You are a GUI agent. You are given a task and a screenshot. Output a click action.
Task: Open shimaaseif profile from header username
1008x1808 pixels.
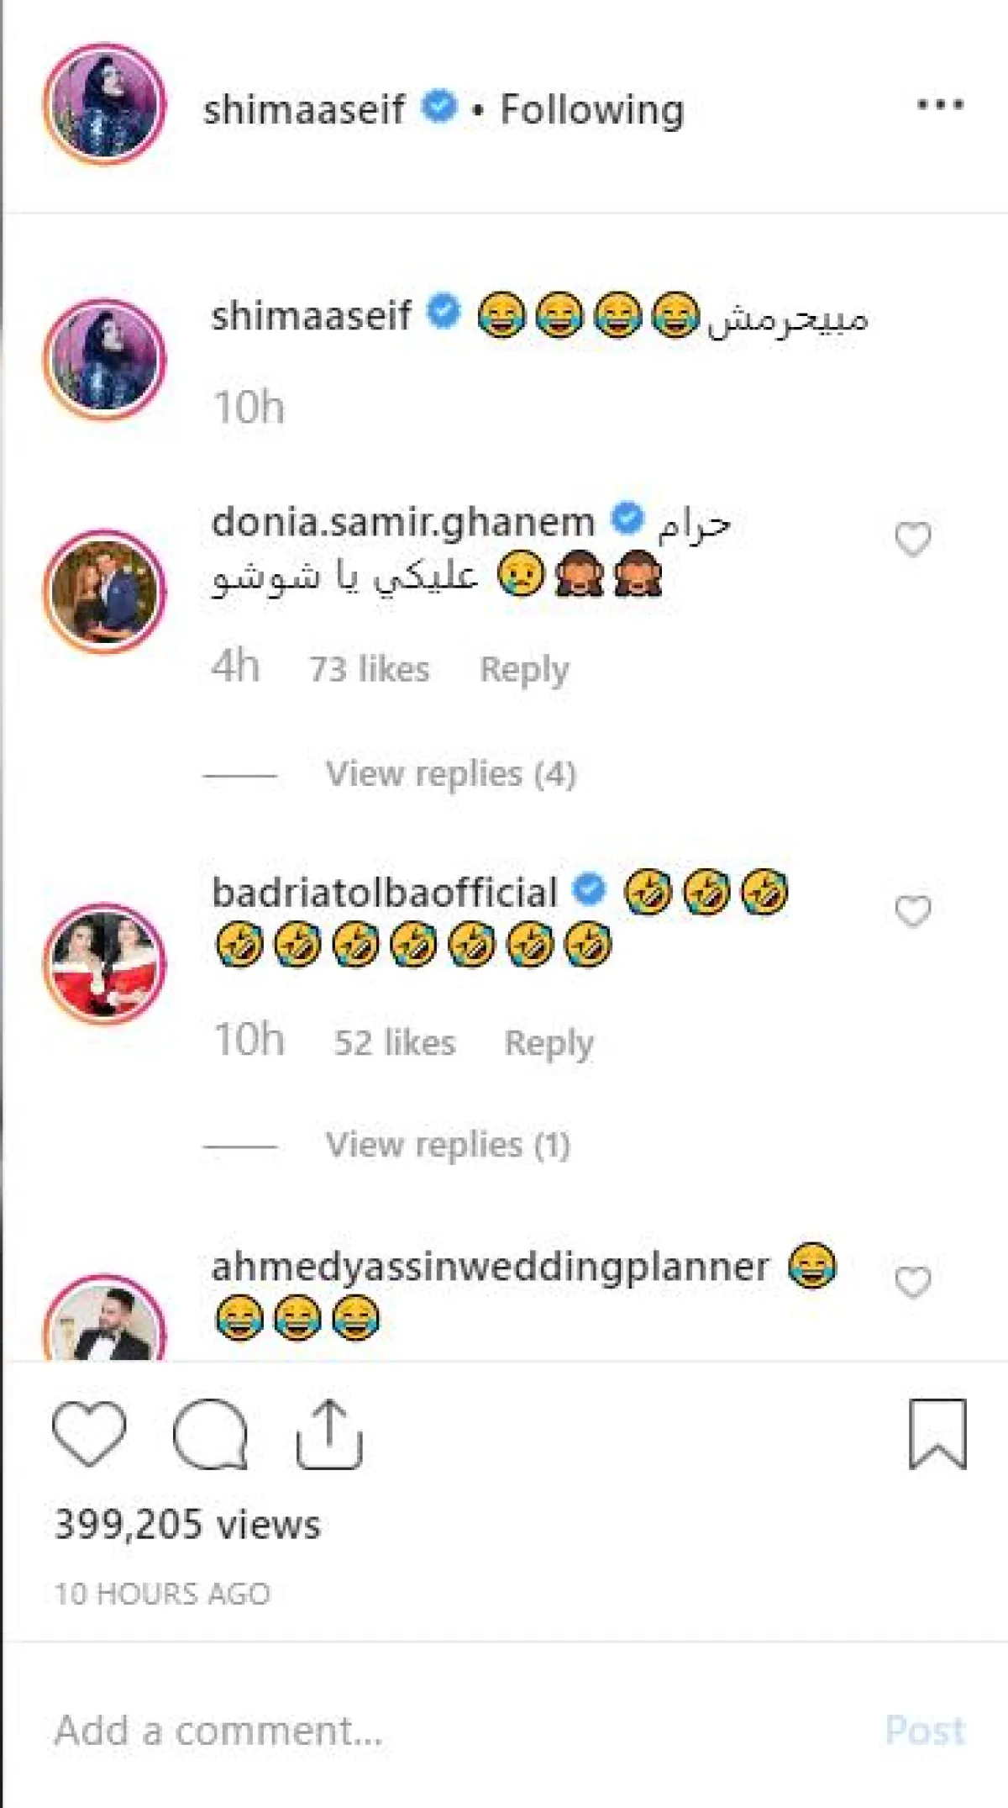click(303, 109)
